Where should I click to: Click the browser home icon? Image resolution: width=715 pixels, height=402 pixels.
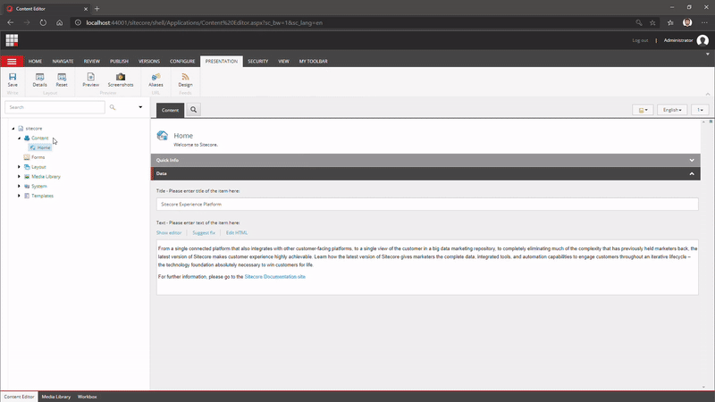pos(59,22)
